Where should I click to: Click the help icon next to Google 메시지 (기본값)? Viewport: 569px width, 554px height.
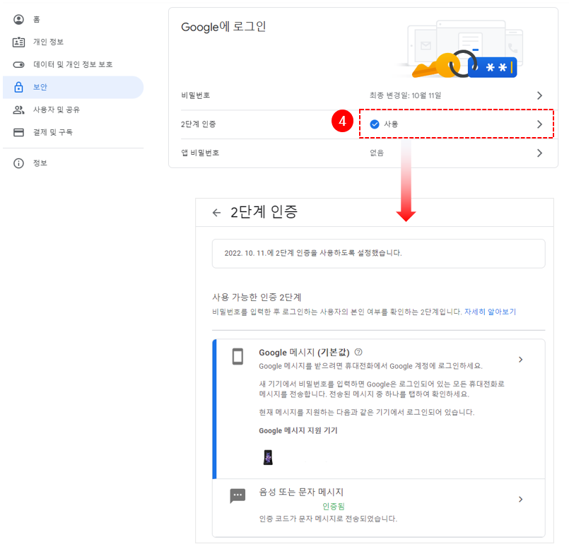[x=358, y=352]
